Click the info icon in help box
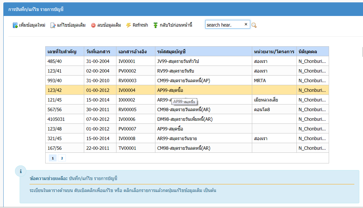Screen dimensions: 363x208 point(21,171)
